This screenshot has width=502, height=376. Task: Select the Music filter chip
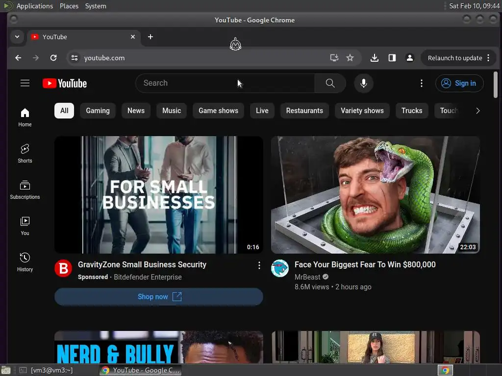pyautogui.click(x=172, y=111)
